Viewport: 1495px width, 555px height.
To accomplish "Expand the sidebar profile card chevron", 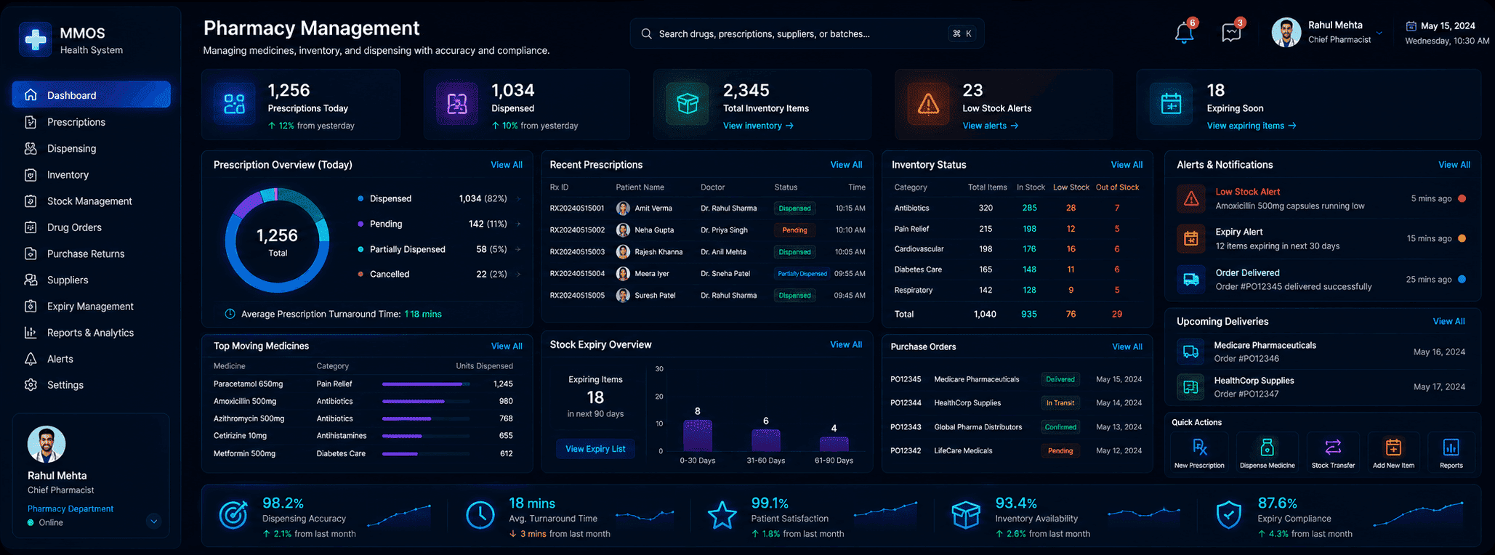I will point(153,521).
